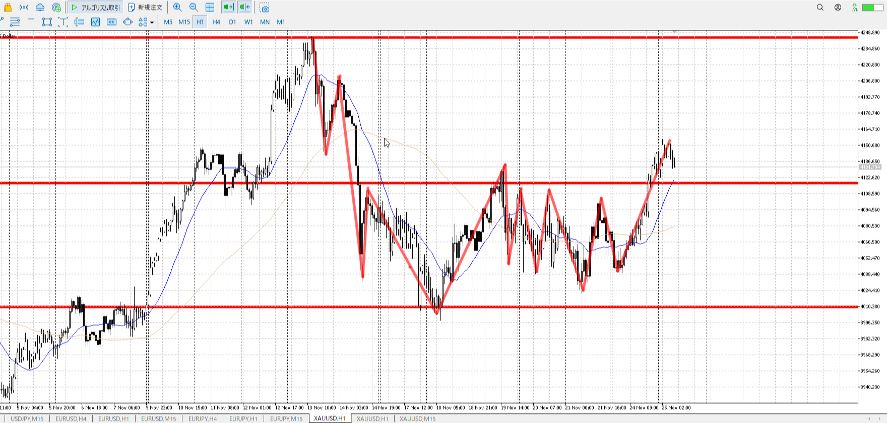Viewport: 887px width, 423px height.
Task: Open the account profile icon menu
Action: (838, 8)
